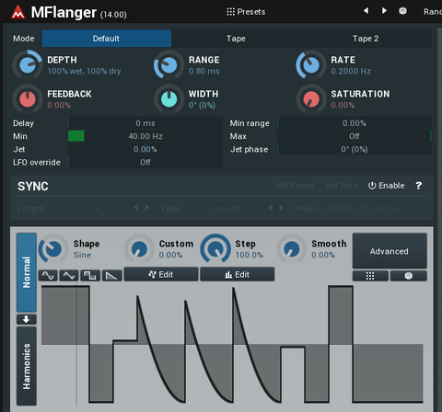Click the RANGE knob
The image size is (442, 412).
point(169,65)
